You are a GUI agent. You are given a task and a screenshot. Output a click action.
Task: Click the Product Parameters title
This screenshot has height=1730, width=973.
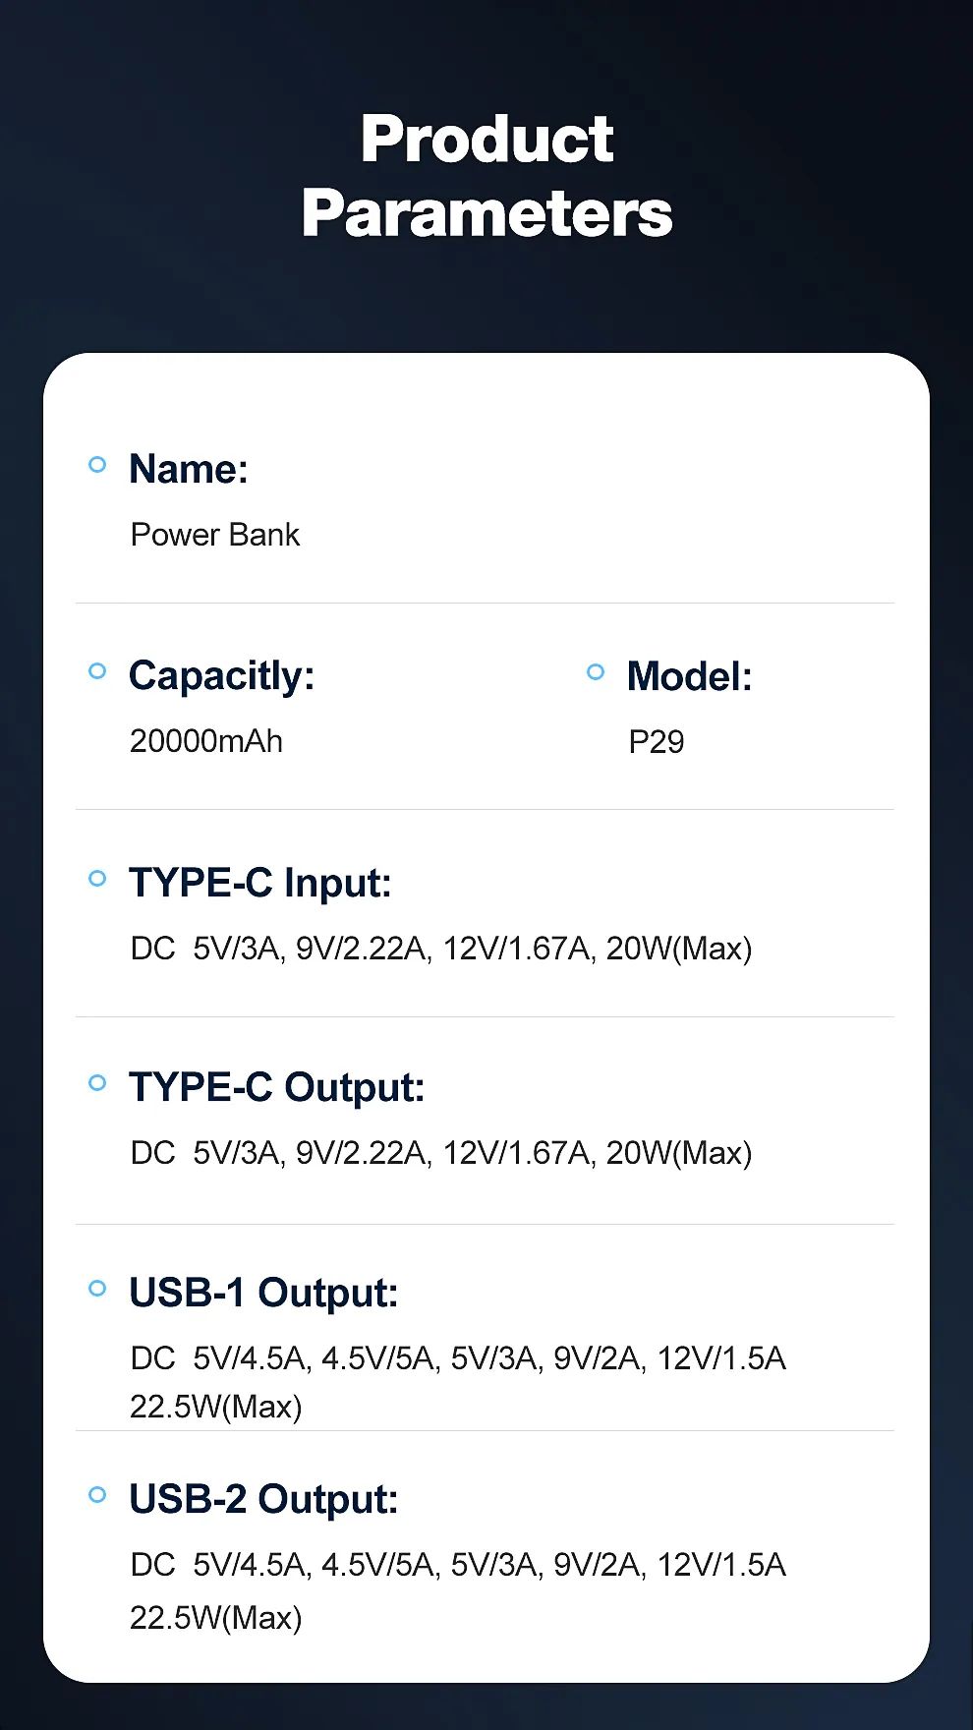click(x=487, y=176)
